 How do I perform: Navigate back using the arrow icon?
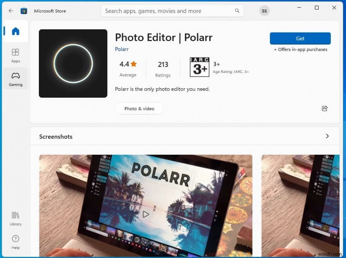click(x=11, y=10)
